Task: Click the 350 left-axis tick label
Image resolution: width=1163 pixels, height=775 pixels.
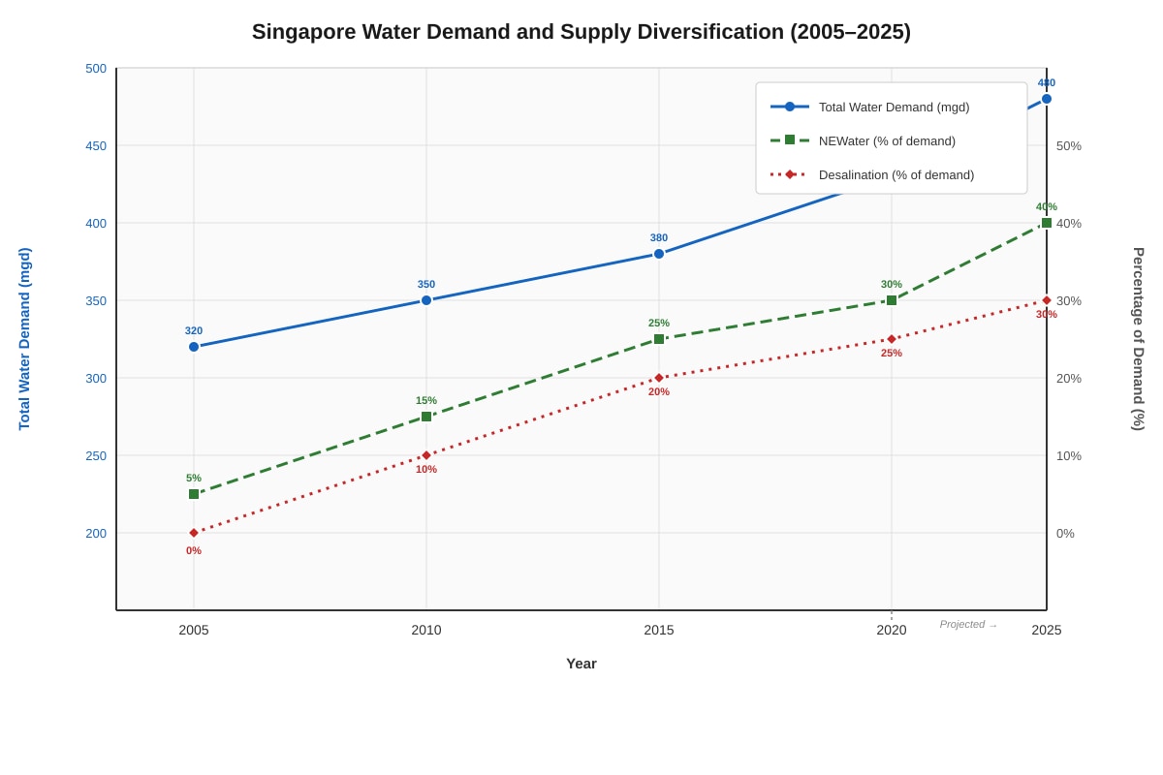Action: click(96, 300)
